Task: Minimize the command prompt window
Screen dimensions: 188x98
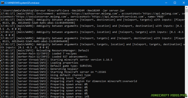Action: pyautogui.click(x=166, y=3)
